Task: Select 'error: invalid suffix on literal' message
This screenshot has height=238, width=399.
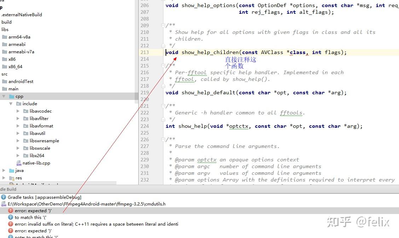Action: pos(97,224)
